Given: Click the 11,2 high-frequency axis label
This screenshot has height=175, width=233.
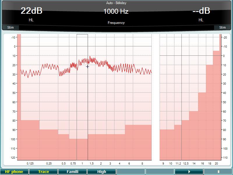Looking at the screenshot, I should (178, 164).
